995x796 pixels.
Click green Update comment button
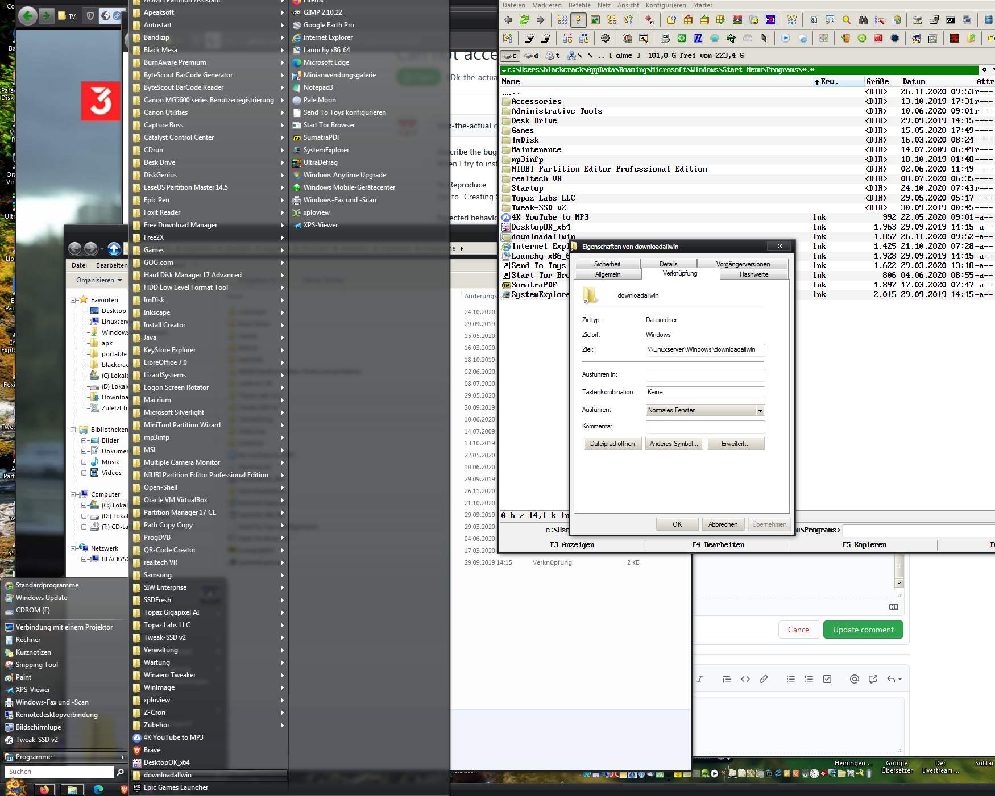point(863,630)
